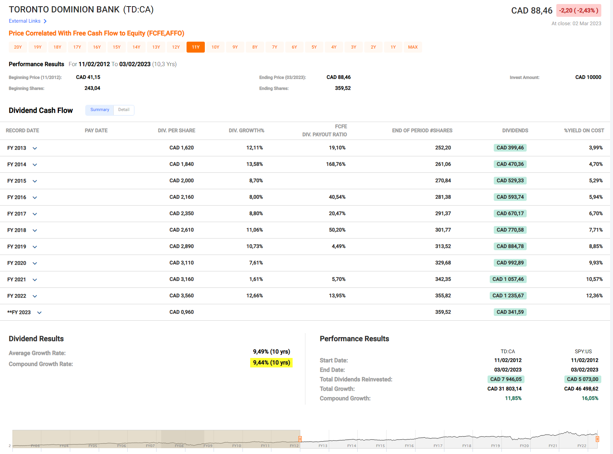Expand the FY 2013 row chevron
613x454 pixels.
[x=35, y=148]
